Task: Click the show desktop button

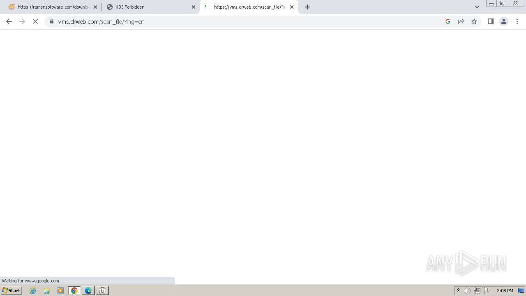Action: pos(521,291)
